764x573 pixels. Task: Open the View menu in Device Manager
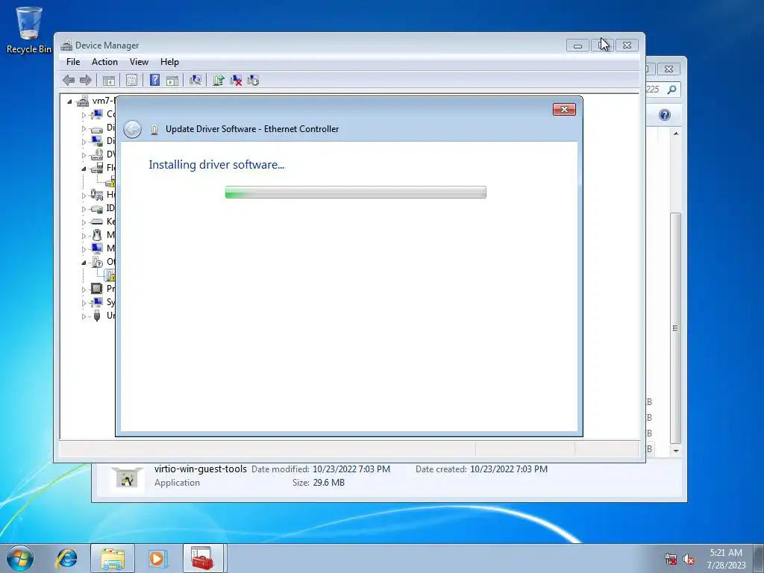(x=139, y=62)
